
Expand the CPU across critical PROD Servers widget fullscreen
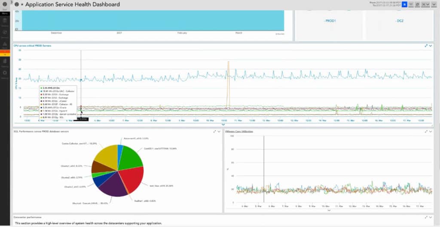tap(426, 45)
